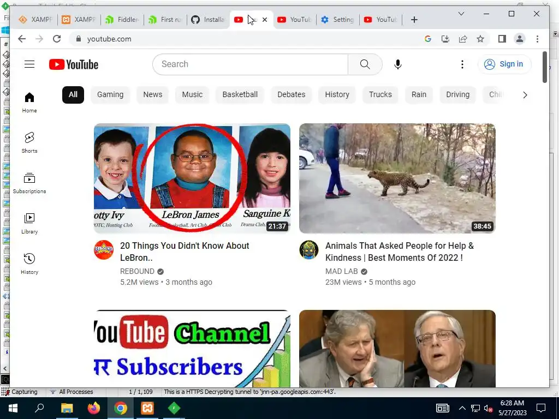Image resolution: width=559 pixels, height=419 pixels.
Task: Click the YouTube logo
Action: pyautogui.click(x=74, y=64)
